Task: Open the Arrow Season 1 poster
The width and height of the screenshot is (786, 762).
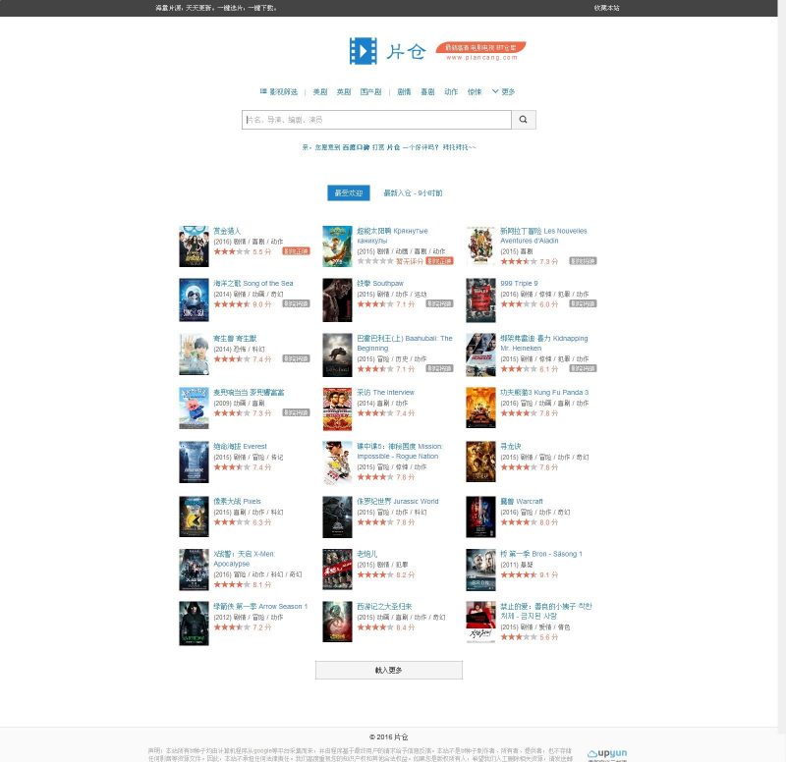Action: pos(194,623)
